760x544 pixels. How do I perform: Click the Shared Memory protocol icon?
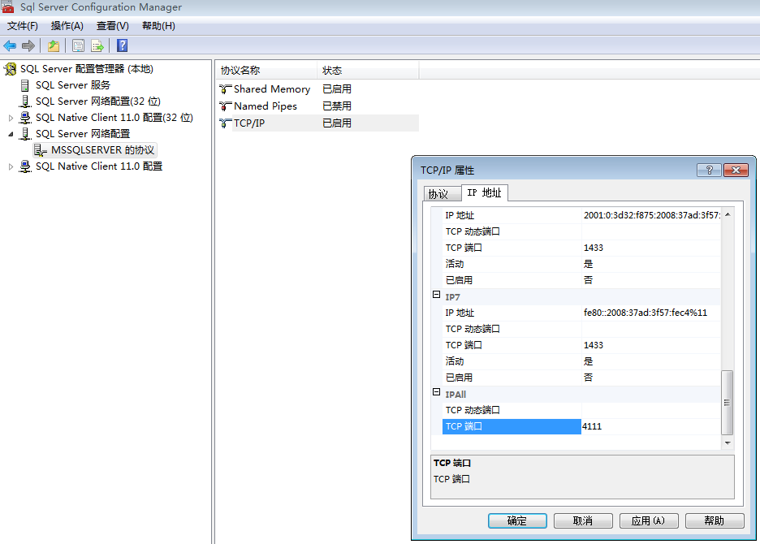click(226, 89)
